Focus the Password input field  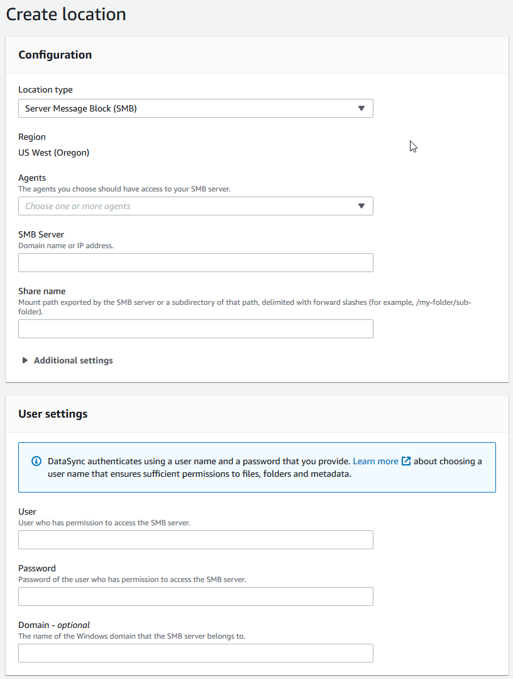click(196, 596)
